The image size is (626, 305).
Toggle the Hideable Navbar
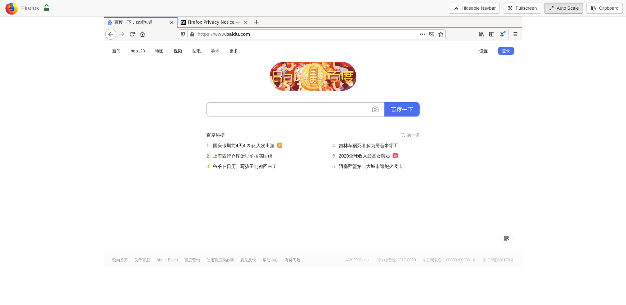point(474,8)
